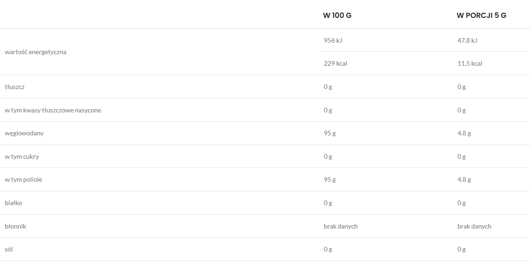Screen dimensions: 530x262
Task: Select the 'wartość energetyczna' row label
Action: click(x=36, y=52)
